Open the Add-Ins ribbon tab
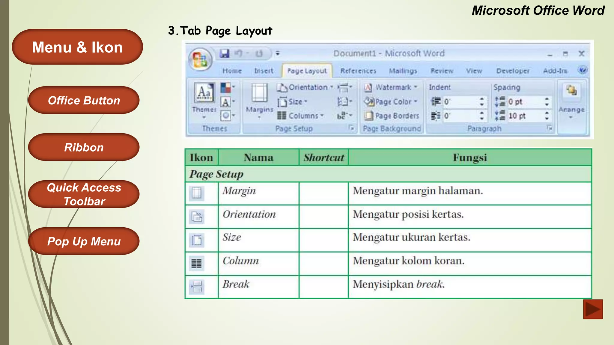 point(555,71)
